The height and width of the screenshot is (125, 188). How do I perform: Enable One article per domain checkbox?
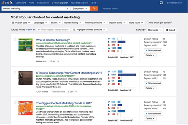coord(147,22)
